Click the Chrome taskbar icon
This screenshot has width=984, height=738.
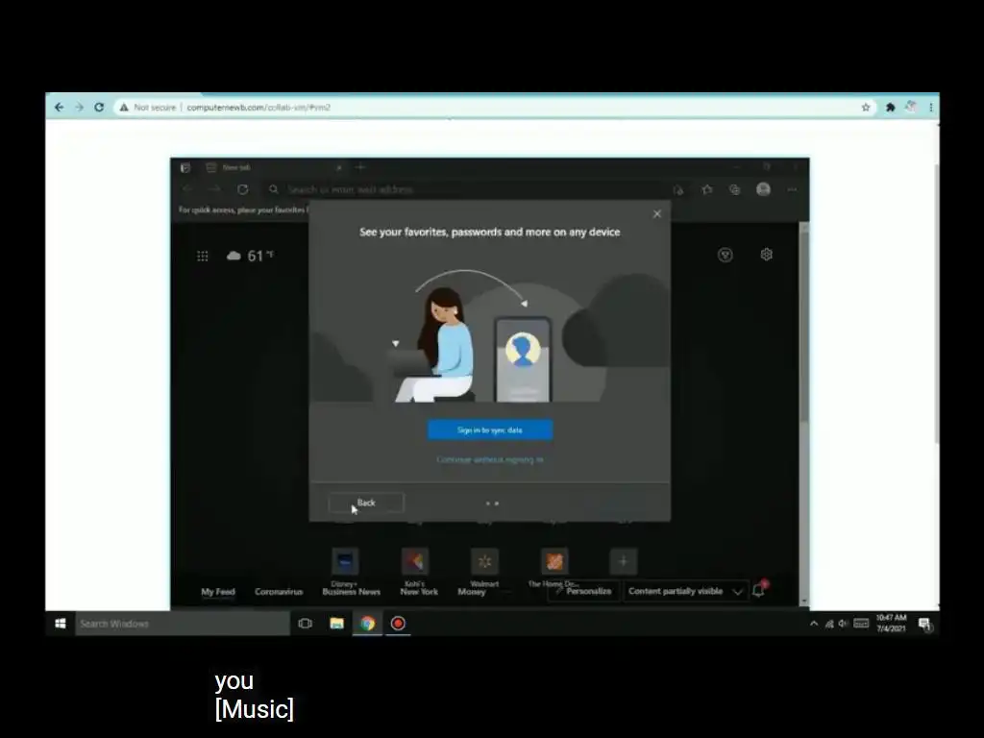coord(368,623)
